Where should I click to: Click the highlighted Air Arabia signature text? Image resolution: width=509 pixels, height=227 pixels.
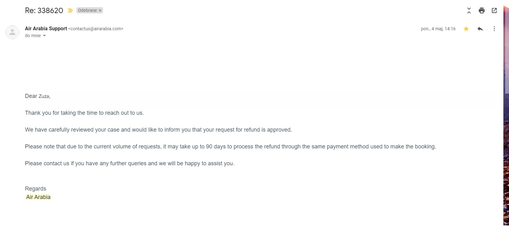[x=38, y=197]
